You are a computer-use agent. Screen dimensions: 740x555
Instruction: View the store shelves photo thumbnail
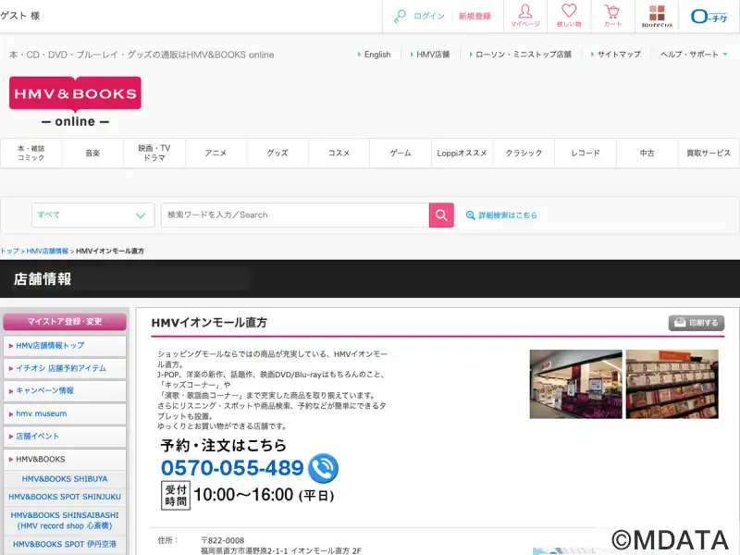672,384
